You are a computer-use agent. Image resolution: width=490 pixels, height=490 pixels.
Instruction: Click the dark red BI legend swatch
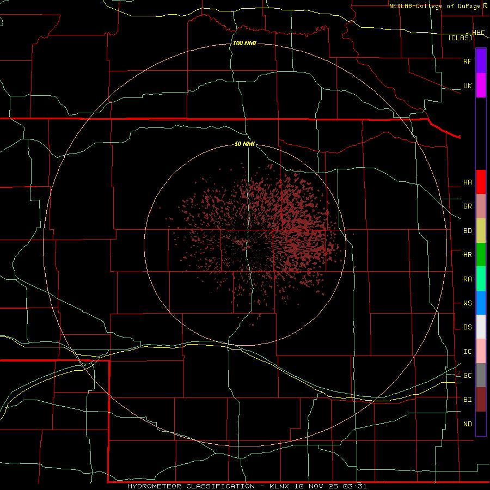coord(481,400)
